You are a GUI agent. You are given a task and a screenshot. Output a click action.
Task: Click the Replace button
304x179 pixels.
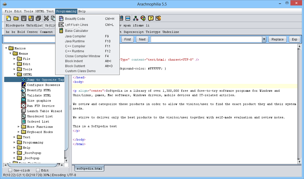pos(277,39)
